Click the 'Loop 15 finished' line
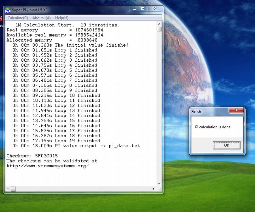The image size is (255, 212). pyautogui.click(x=56, y=120)
